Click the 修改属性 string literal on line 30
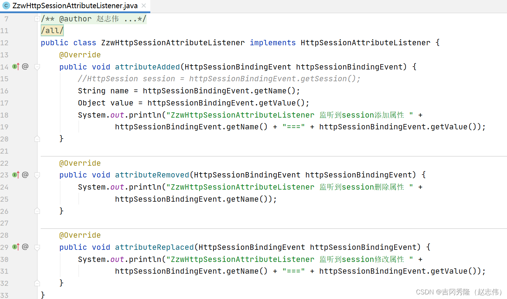 point(290,259)
